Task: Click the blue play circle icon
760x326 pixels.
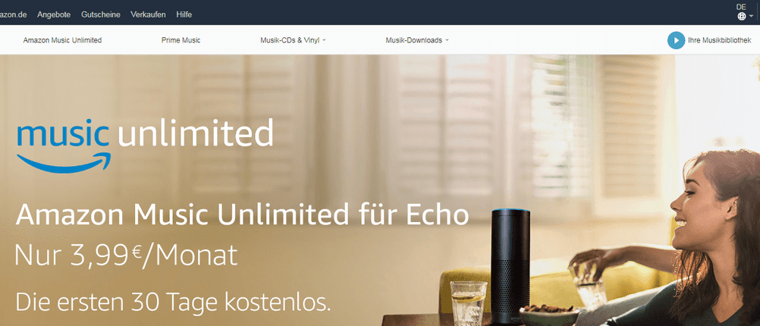Action: [676, 40]
